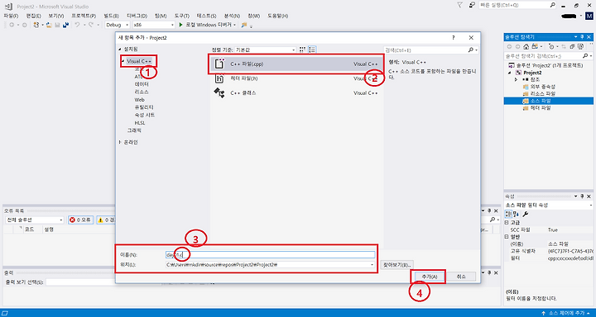
Task: Click Solution Explorer's Home icon
Action: point(526,46)
